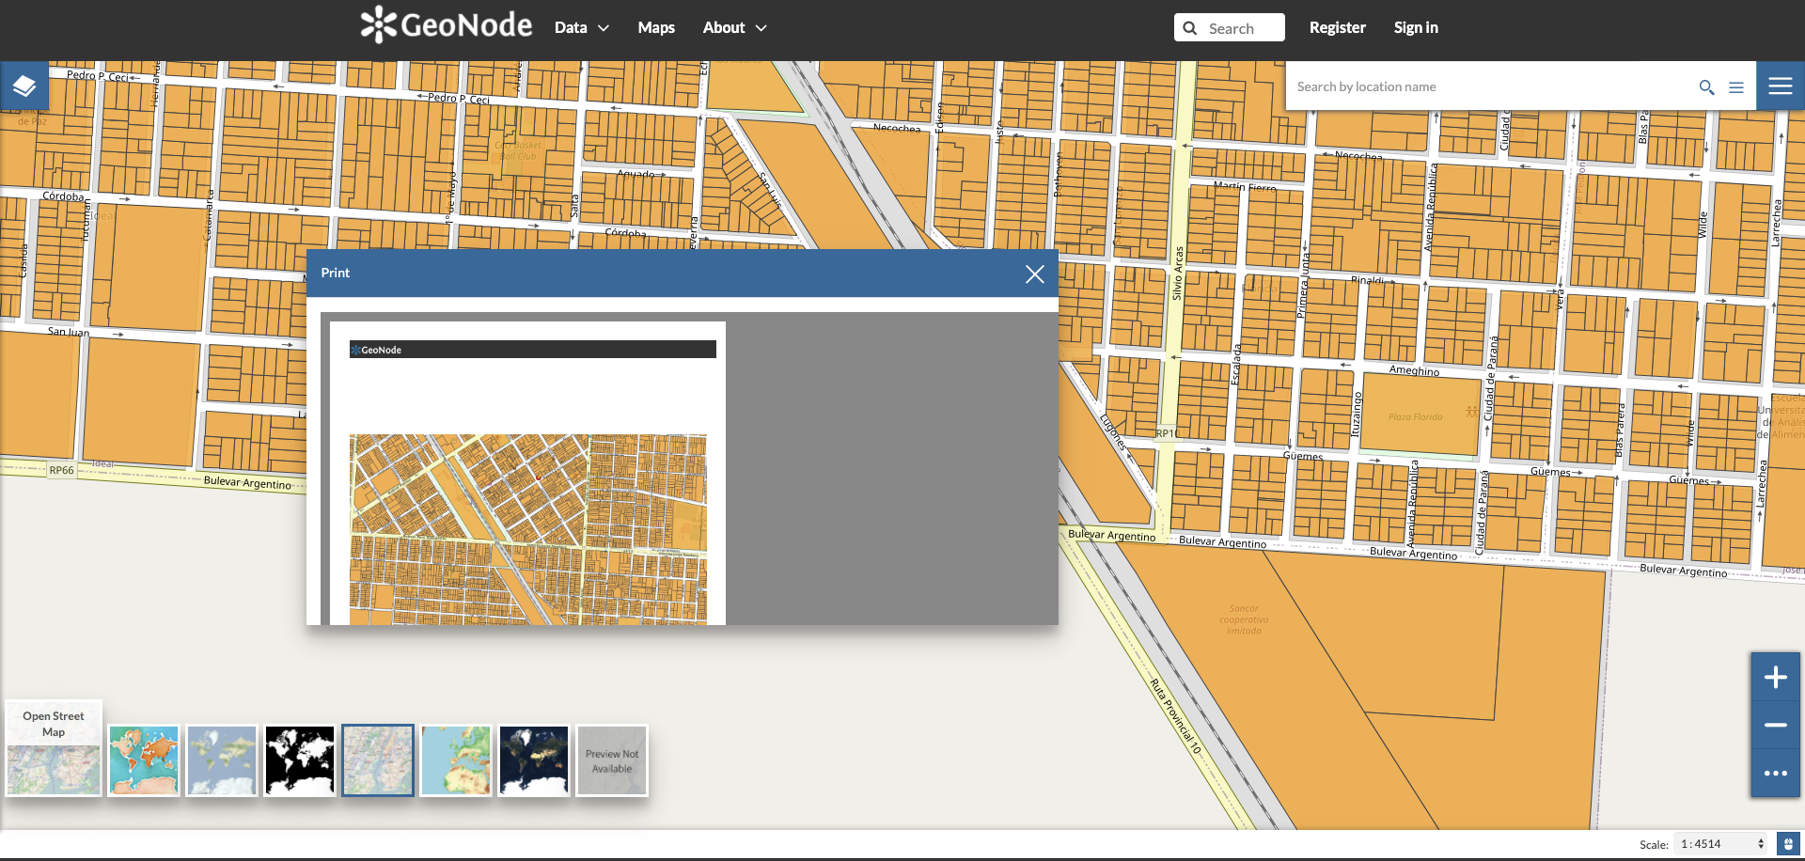Select the black and white world background
This screenshot has width=1805, height=861.
[300, 760]
